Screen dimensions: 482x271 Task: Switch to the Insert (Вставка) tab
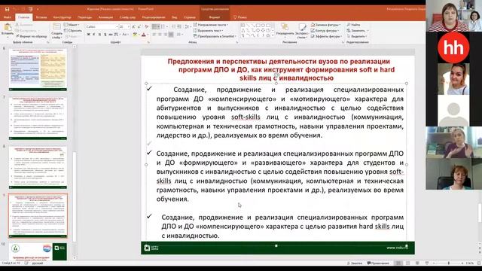tap(41, 17)
